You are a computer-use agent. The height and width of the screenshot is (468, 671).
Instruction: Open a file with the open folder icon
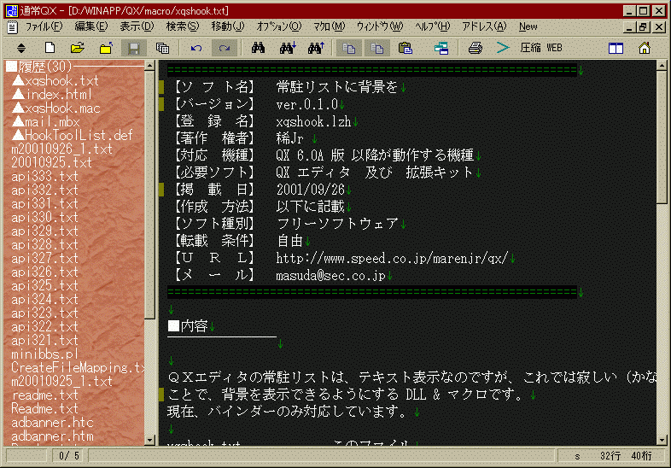[x=78, y=48]
